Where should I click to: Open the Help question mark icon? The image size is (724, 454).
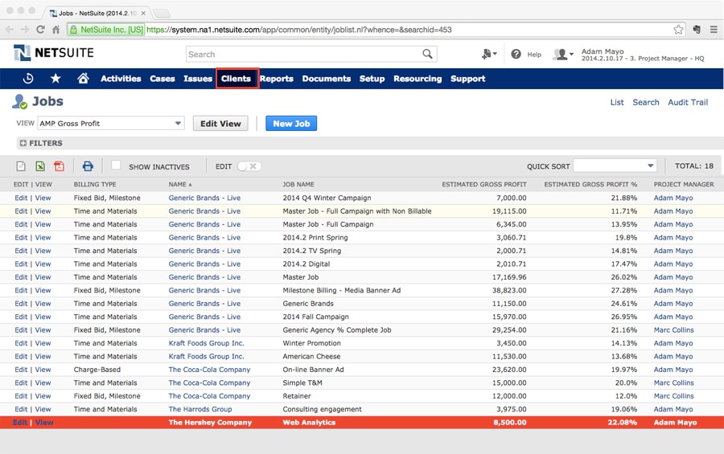(x=516, y=54)
